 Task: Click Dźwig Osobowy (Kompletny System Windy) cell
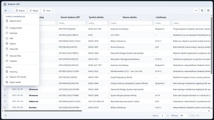[x=129, y=83]
